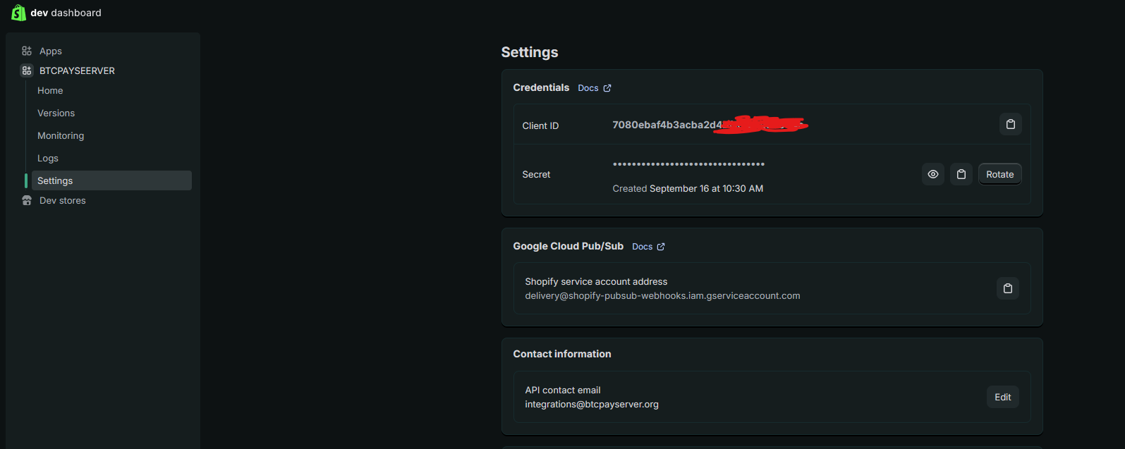Open the Logs section
1125x449 pixels.
[47, 158]
